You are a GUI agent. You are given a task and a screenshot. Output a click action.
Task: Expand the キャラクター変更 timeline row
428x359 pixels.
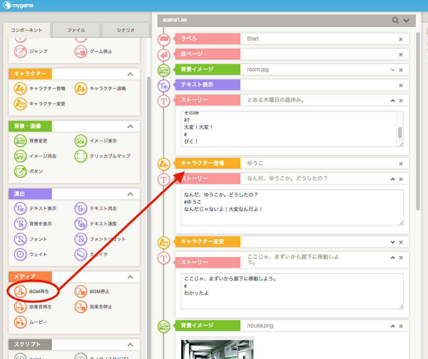(392, 242)
